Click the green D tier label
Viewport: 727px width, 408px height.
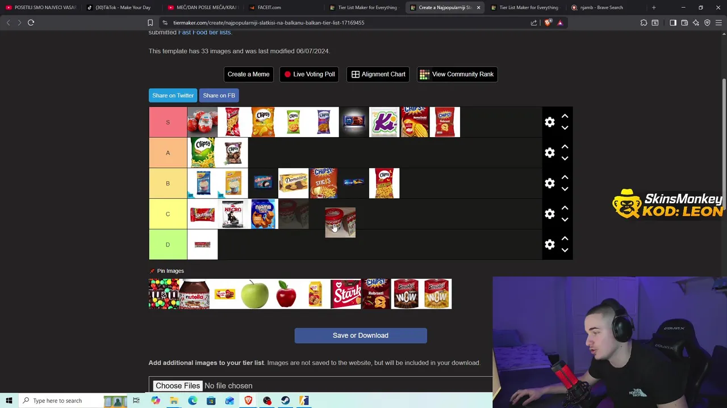168,244
